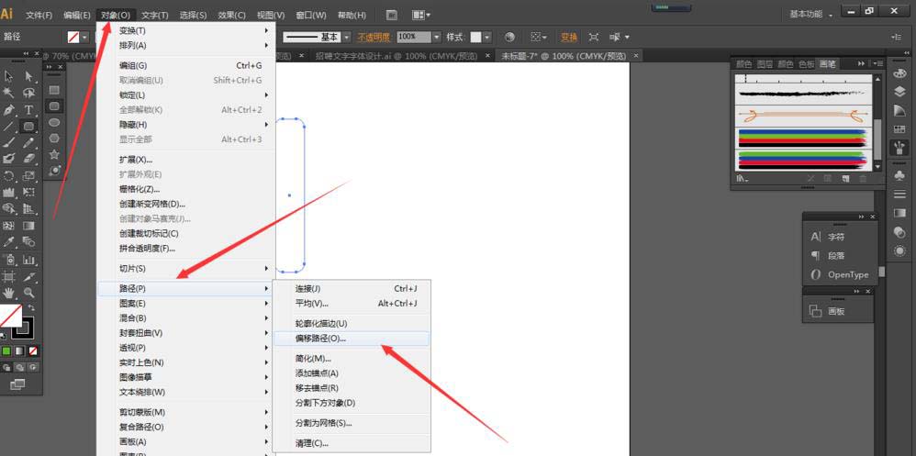Switch to the 画笔 panel tab
916x456 pixels.
(828, 64)
